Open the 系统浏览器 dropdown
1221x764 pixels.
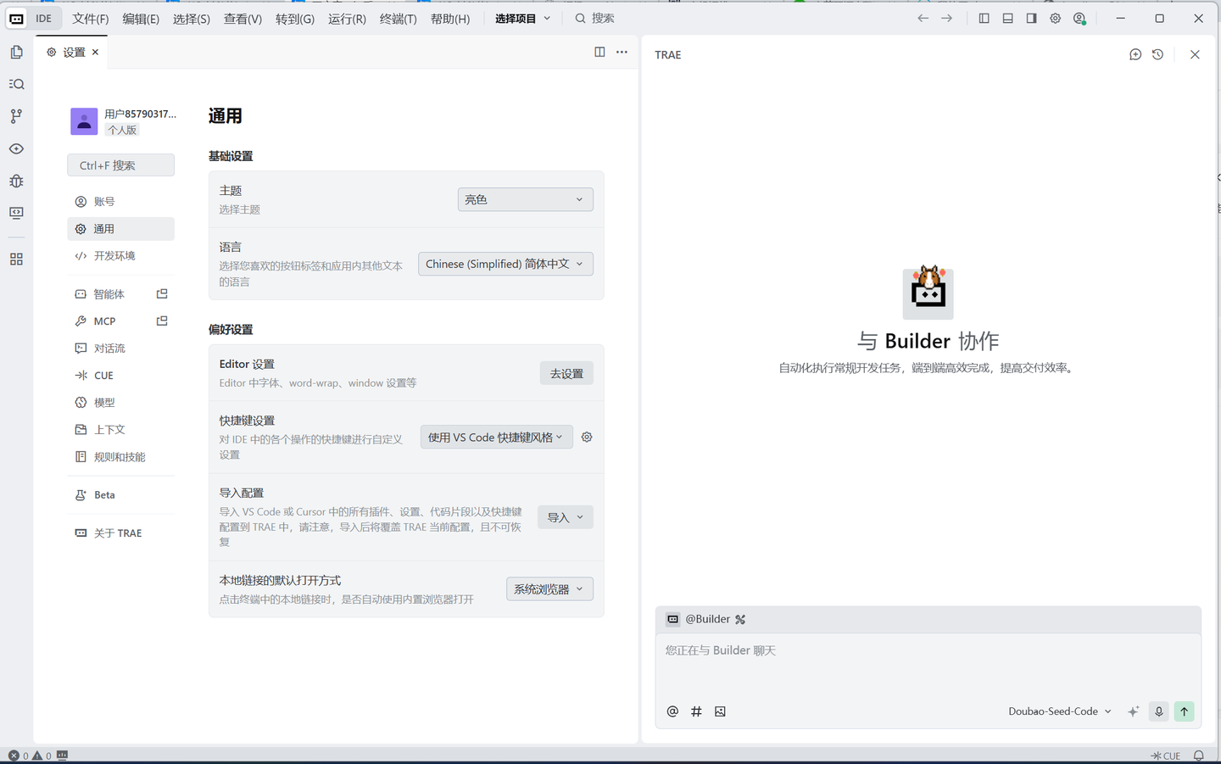pyautogui.click(x=549, y=588)
